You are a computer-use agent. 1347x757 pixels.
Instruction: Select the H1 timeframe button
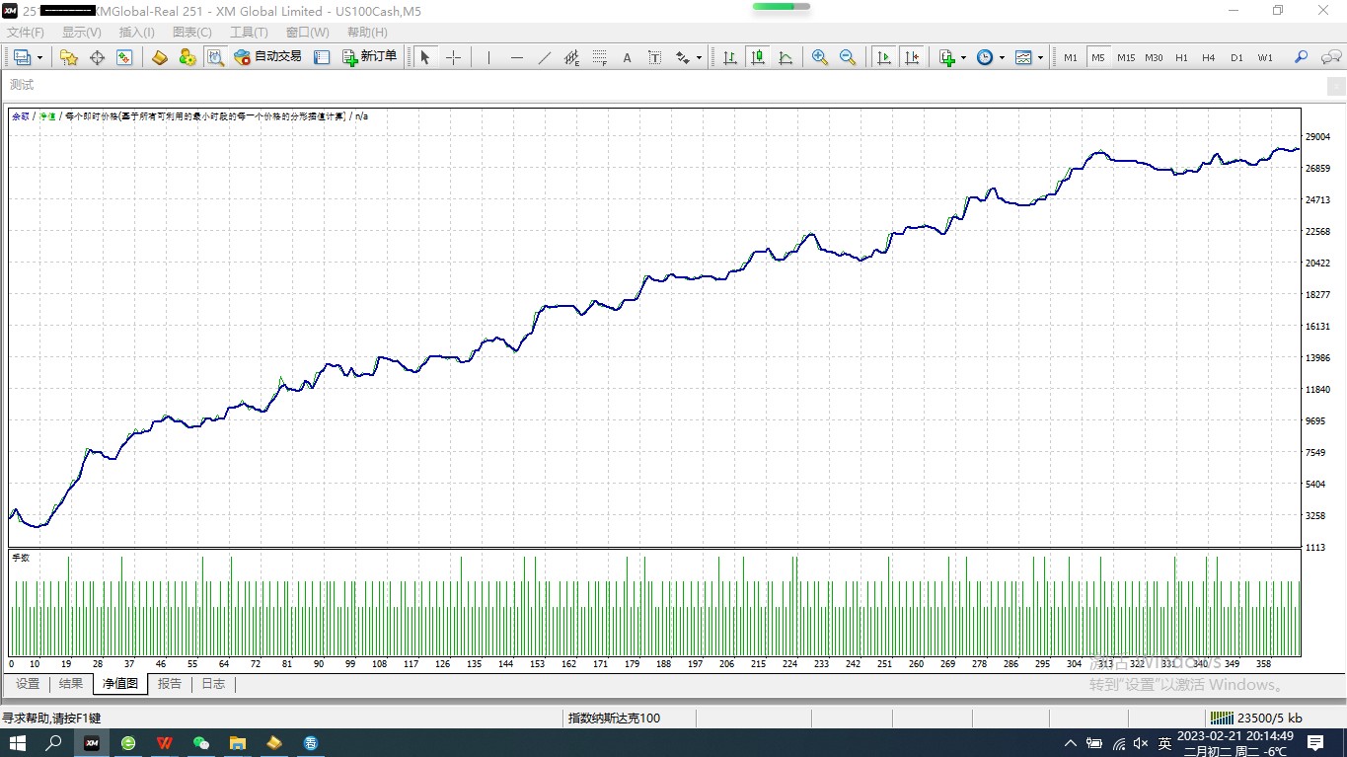[x=1181, y=57]
